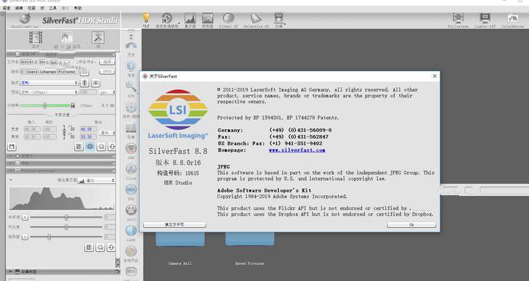Open the Camera Roll folder thumbnail
529x281 pixels.
[180, 239]
